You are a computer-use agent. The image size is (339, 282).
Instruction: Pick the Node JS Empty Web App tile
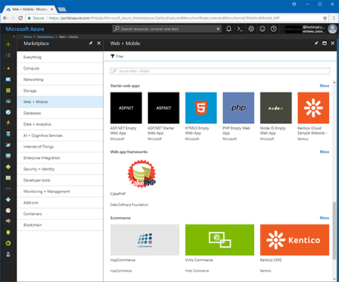click(276, 108)
